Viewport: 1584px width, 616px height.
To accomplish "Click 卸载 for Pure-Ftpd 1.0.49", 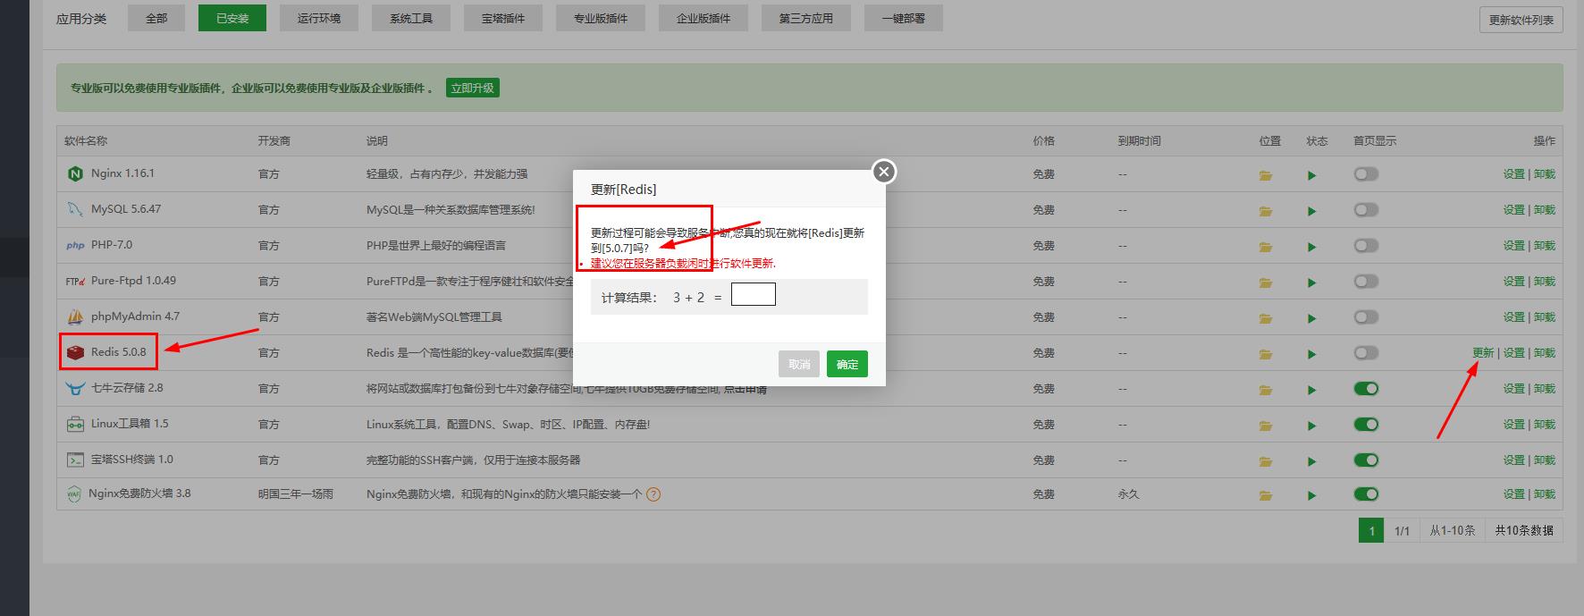I will coord(1545,281).
